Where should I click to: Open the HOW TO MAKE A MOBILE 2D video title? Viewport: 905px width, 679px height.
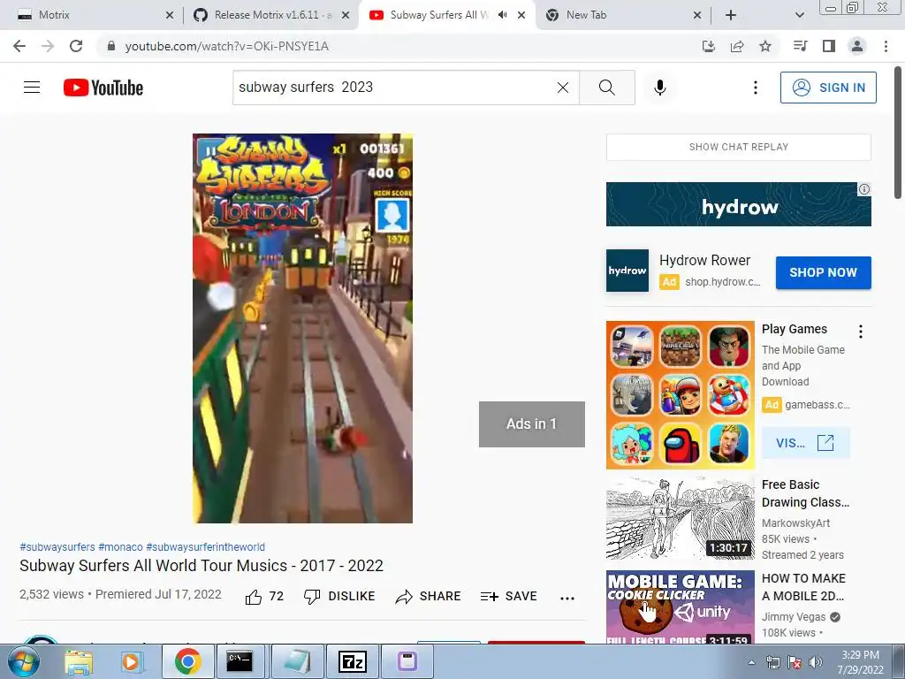pyautogui.click(x=803, y=587)
